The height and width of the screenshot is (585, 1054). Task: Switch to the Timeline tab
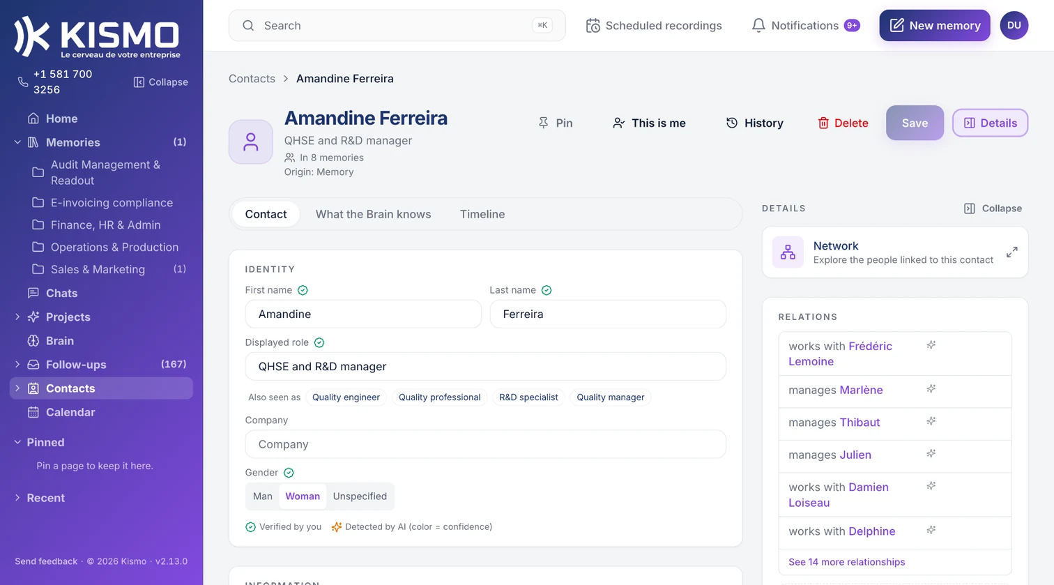tap(482, 214)
